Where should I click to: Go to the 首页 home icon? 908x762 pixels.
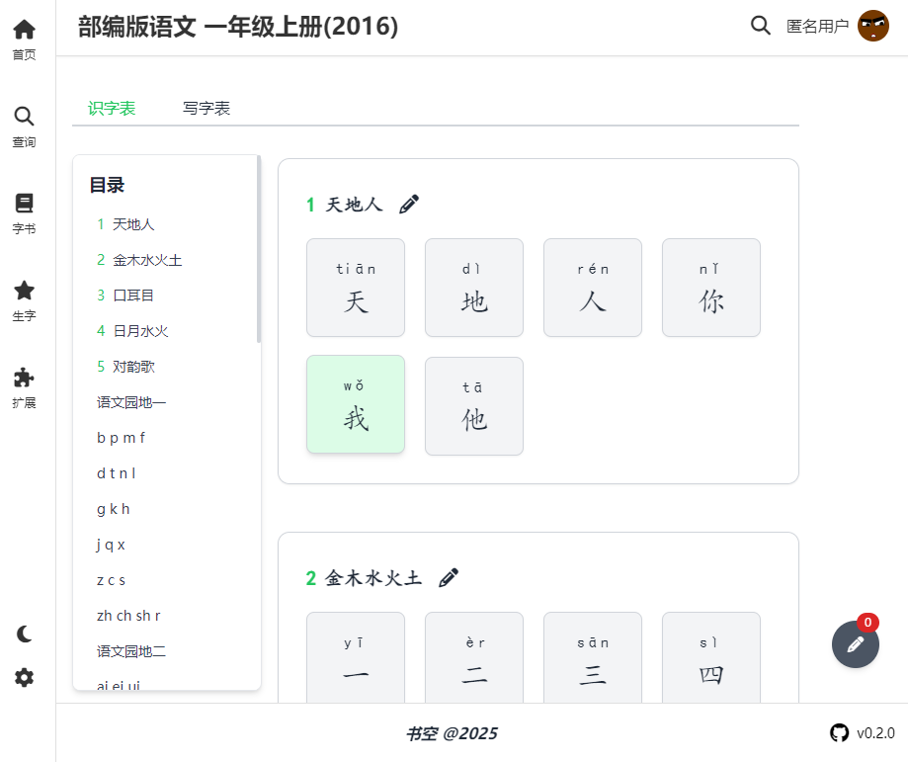(24, 40)
